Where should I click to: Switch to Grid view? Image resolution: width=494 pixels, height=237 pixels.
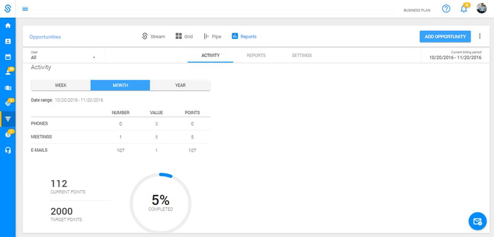tap(184, 36)
